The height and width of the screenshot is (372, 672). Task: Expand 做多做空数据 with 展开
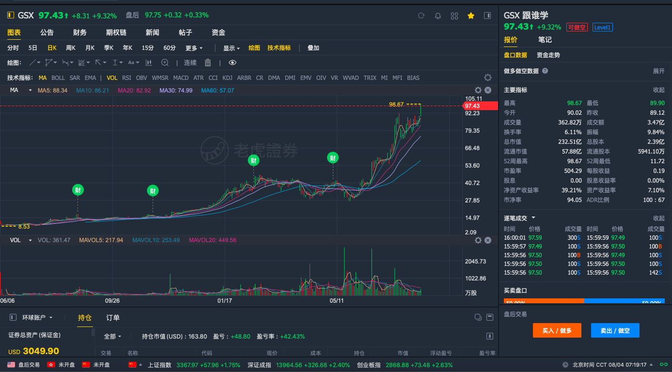[659, 71]
